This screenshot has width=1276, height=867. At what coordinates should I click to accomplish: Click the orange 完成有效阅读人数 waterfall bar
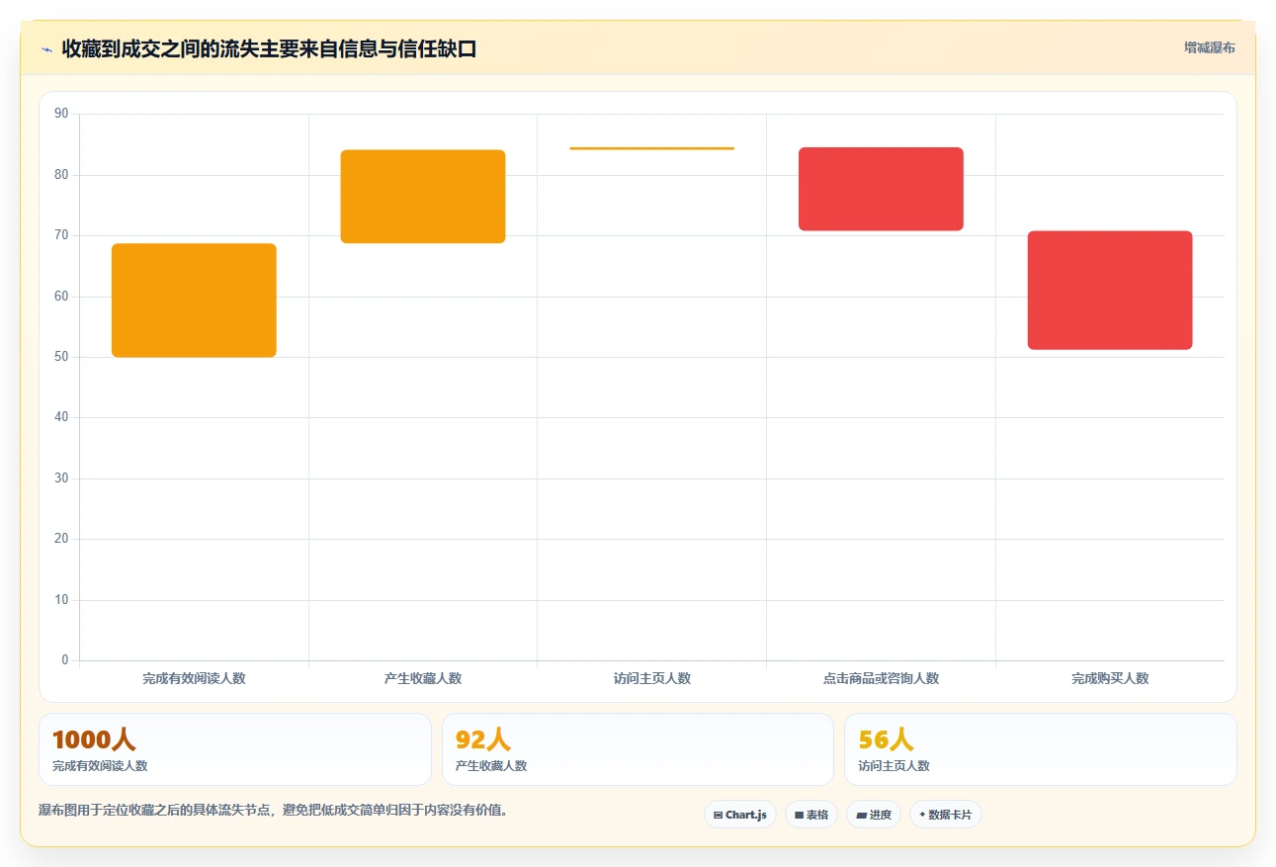point(194,301)
